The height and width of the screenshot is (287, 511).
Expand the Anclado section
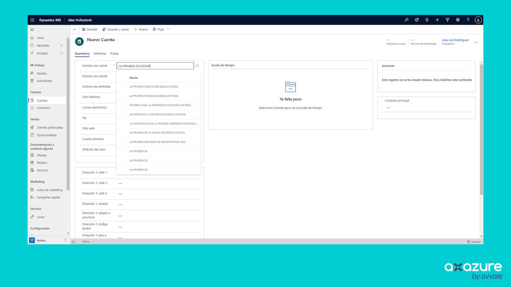click(61, 53)
